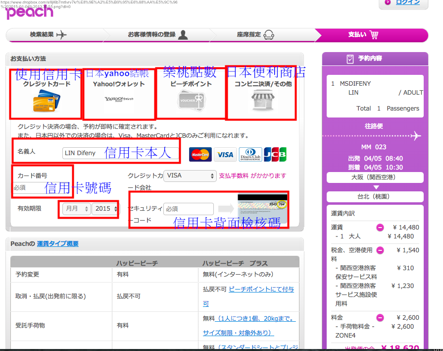This screenshot has height=351, width=443.
Task: View the card security code example image
Action: click(262, 209)
